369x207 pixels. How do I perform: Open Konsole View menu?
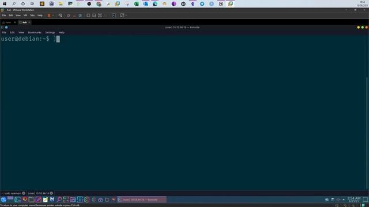[21, 33]
